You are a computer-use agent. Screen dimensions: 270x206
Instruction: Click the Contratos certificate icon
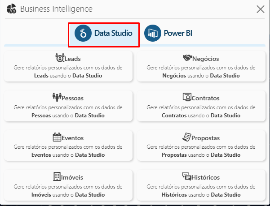(187, 97)
